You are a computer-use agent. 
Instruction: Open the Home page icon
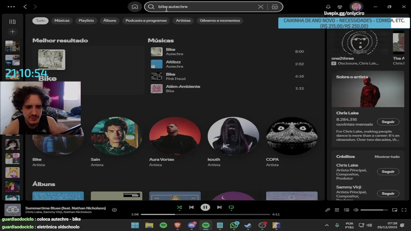(x=135, y=6)
